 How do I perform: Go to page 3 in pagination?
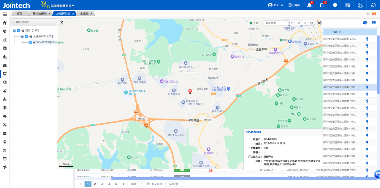(102, 184)
